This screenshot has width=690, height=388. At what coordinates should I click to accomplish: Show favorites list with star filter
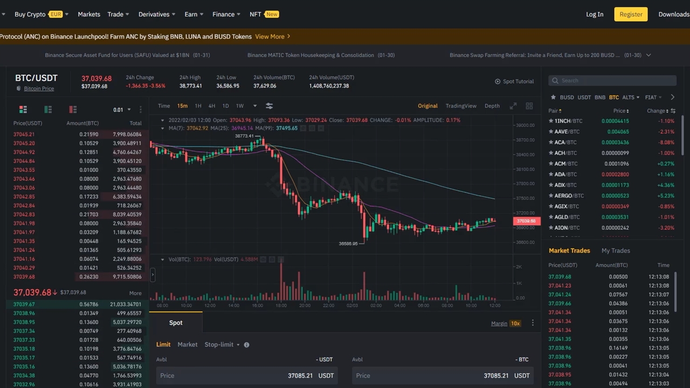click(553, 98)
